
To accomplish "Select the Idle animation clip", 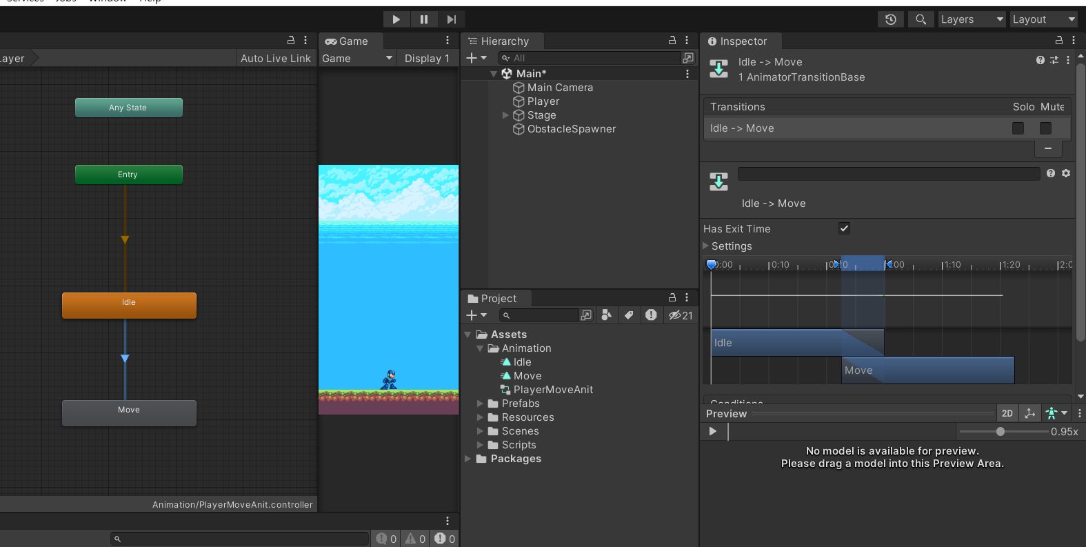I will (516, 362).
